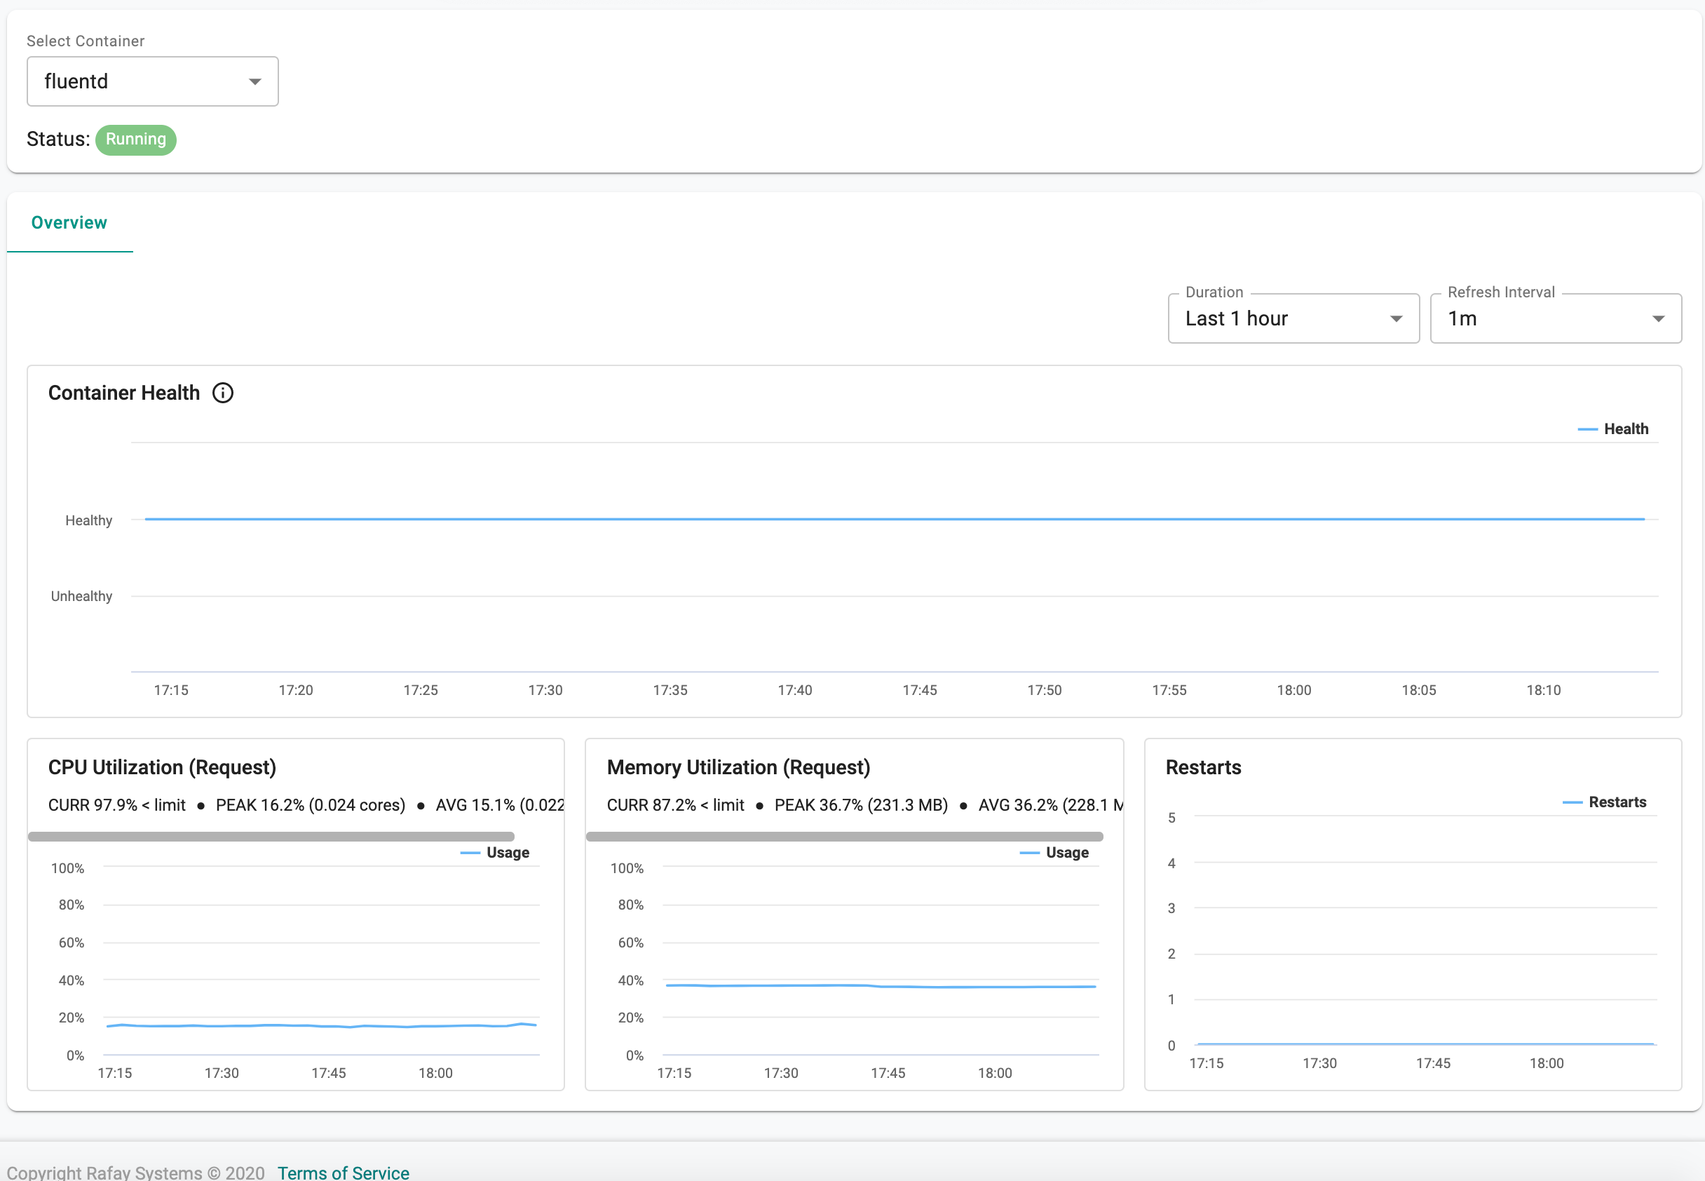Click the memory usage line in the chart
1705x1181 pixels.
881,986
